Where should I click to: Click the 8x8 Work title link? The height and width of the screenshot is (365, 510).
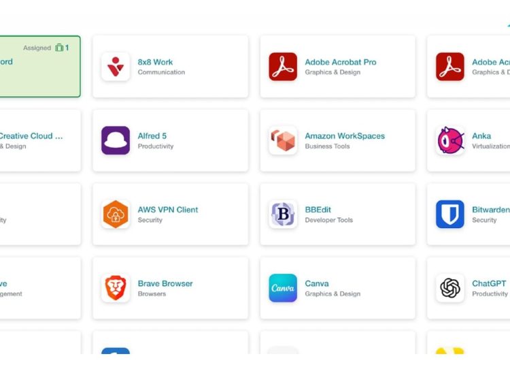[155, 62]
